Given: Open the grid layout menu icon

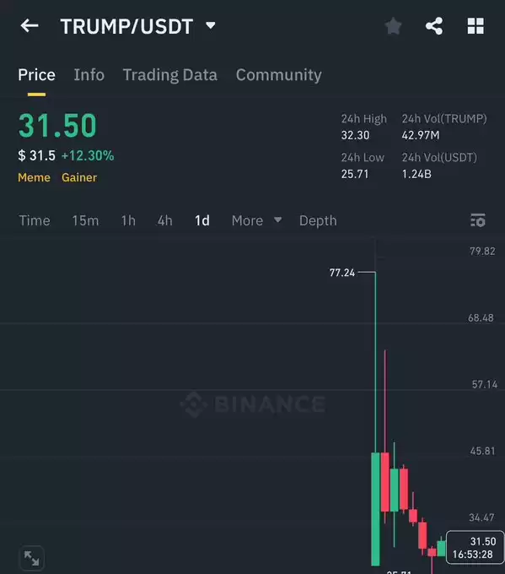Looking at the screenshot, I should (x=475, y=26).
